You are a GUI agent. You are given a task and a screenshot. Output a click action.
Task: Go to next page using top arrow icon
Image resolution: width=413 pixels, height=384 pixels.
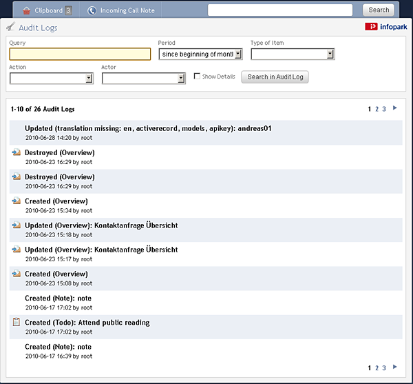395,108
